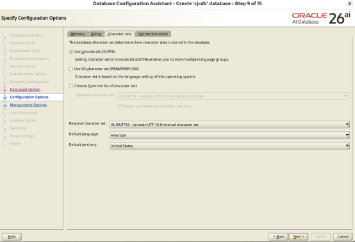Click the Progress Page step label
The height and width of the screenshot is (242, 355).
pyautogui.click(x=22, y=135)
